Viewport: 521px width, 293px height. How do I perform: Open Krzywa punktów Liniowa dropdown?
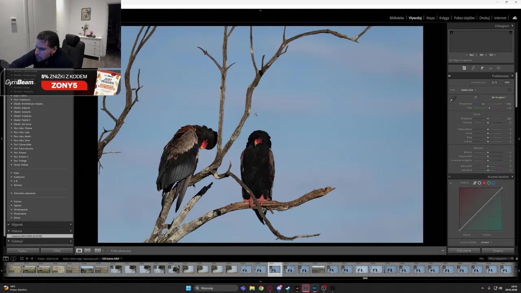coord(486,243)
